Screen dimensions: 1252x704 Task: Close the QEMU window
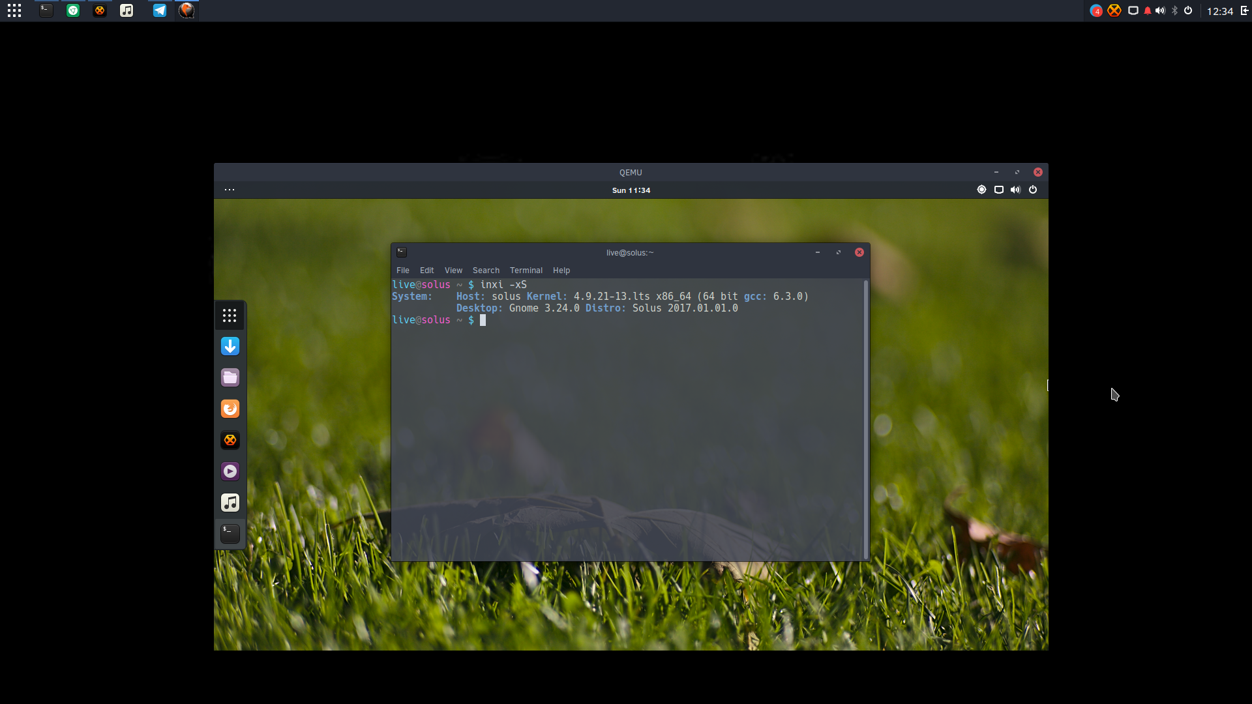(1038, 172)
